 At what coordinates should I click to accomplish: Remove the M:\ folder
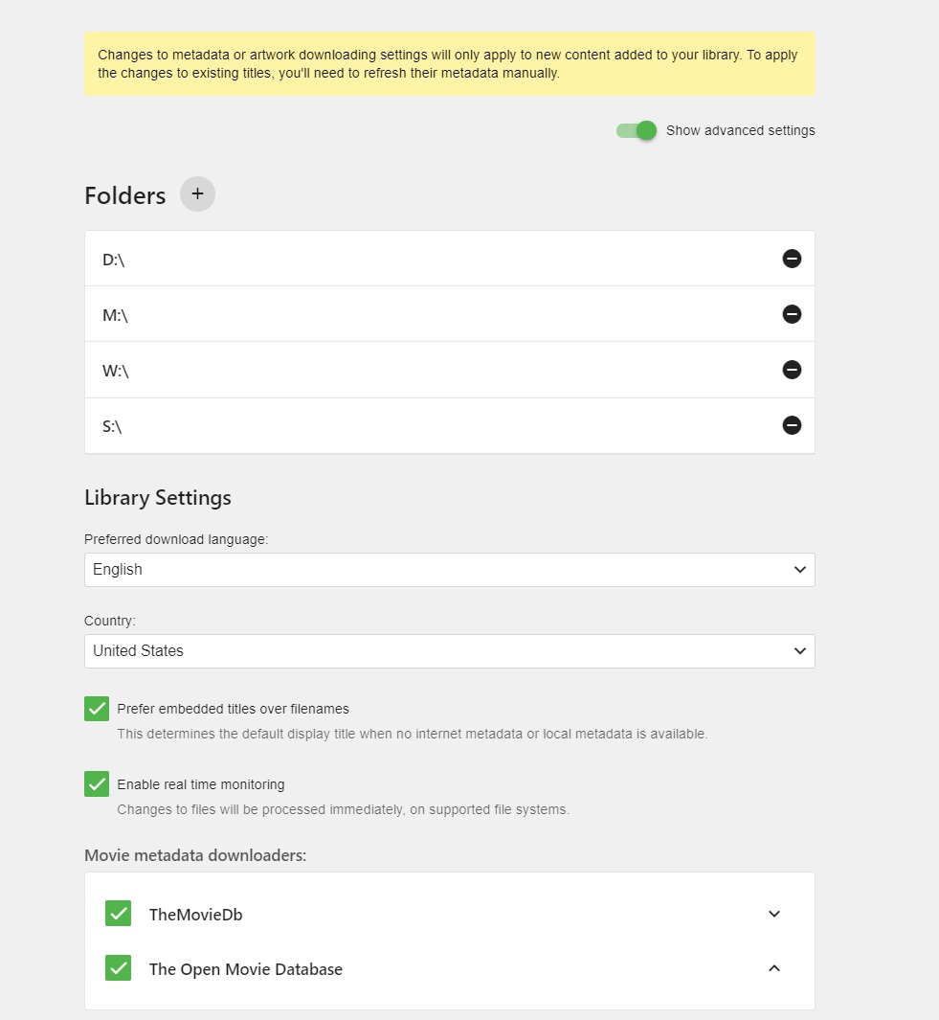click(x=792, y=314)
